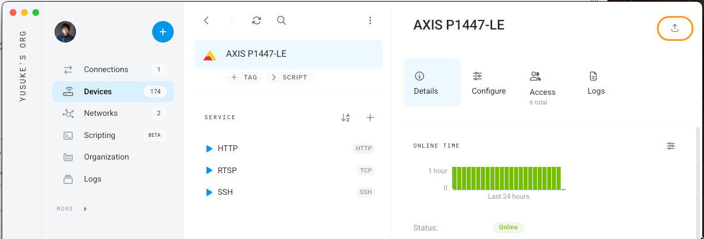
Task: Click the user profile avatar
Action: pyautogui.click(x=65, y=32)
